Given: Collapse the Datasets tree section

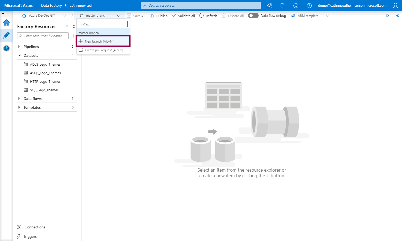Looking at the screenshot, I should [x=19, y=55].
